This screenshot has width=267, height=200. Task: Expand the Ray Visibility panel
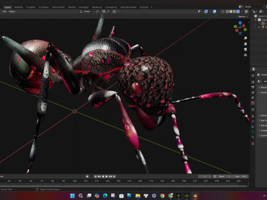pos(263,121)
